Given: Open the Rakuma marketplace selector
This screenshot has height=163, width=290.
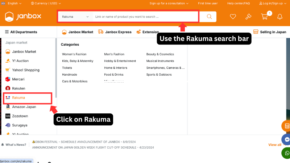Looking at the screenshot, I should [x=75, y=17].
